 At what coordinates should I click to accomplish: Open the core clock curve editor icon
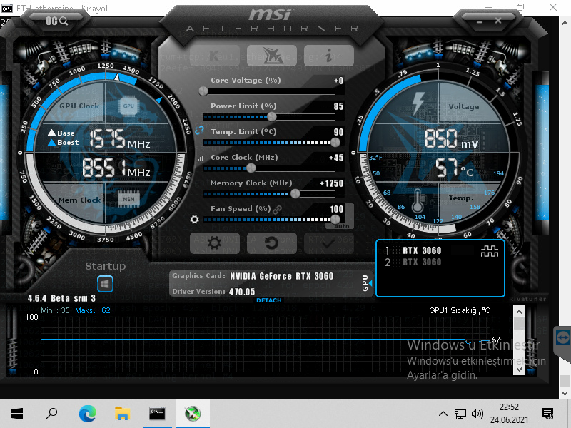tap(201, 158)
